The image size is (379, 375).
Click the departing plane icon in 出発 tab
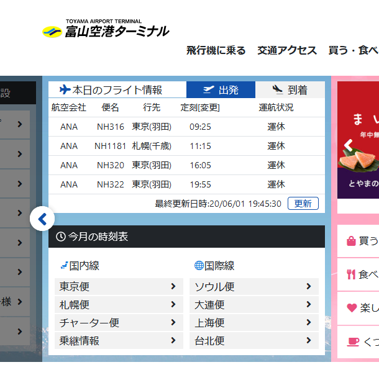point(208,89)
